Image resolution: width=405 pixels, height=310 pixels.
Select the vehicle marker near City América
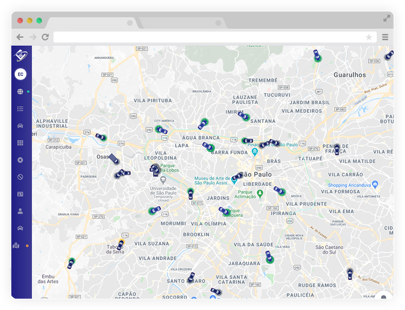[x=161, y=130]
